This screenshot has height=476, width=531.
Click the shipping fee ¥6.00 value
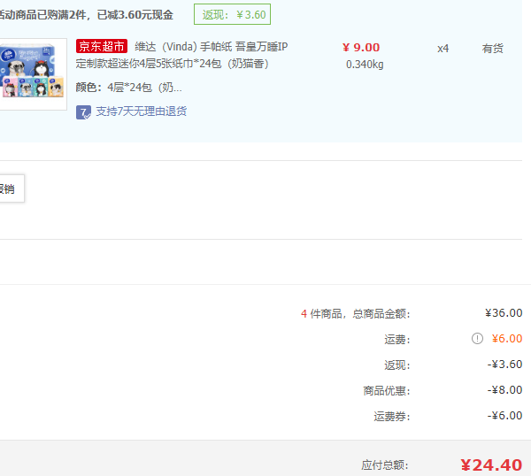click(x=507, y=339)
